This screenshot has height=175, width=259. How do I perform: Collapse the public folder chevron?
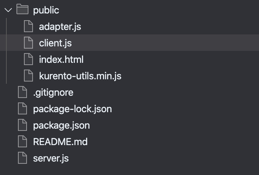8,10
